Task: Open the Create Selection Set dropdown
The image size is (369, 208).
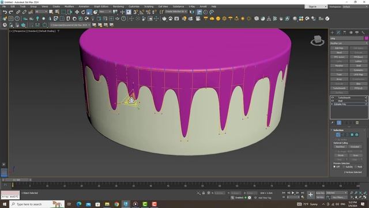Action: pyautogui.click(x=176, y=12)
